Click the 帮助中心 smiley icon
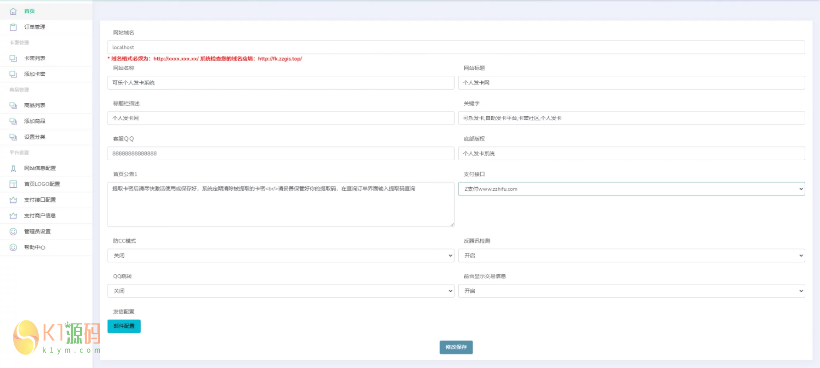Image resolution: width=820 pixels, height=368 pixels. pyautogui.click(x=13, y=247)
